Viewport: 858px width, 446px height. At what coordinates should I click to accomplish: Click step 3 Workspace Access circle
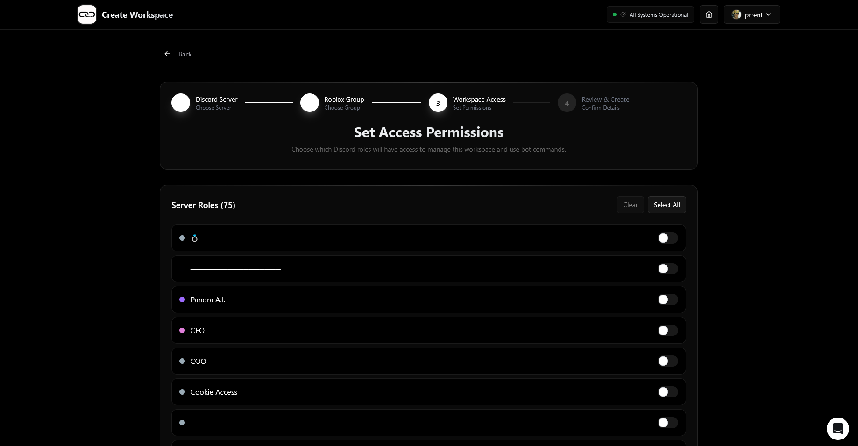tap(438, 103)
